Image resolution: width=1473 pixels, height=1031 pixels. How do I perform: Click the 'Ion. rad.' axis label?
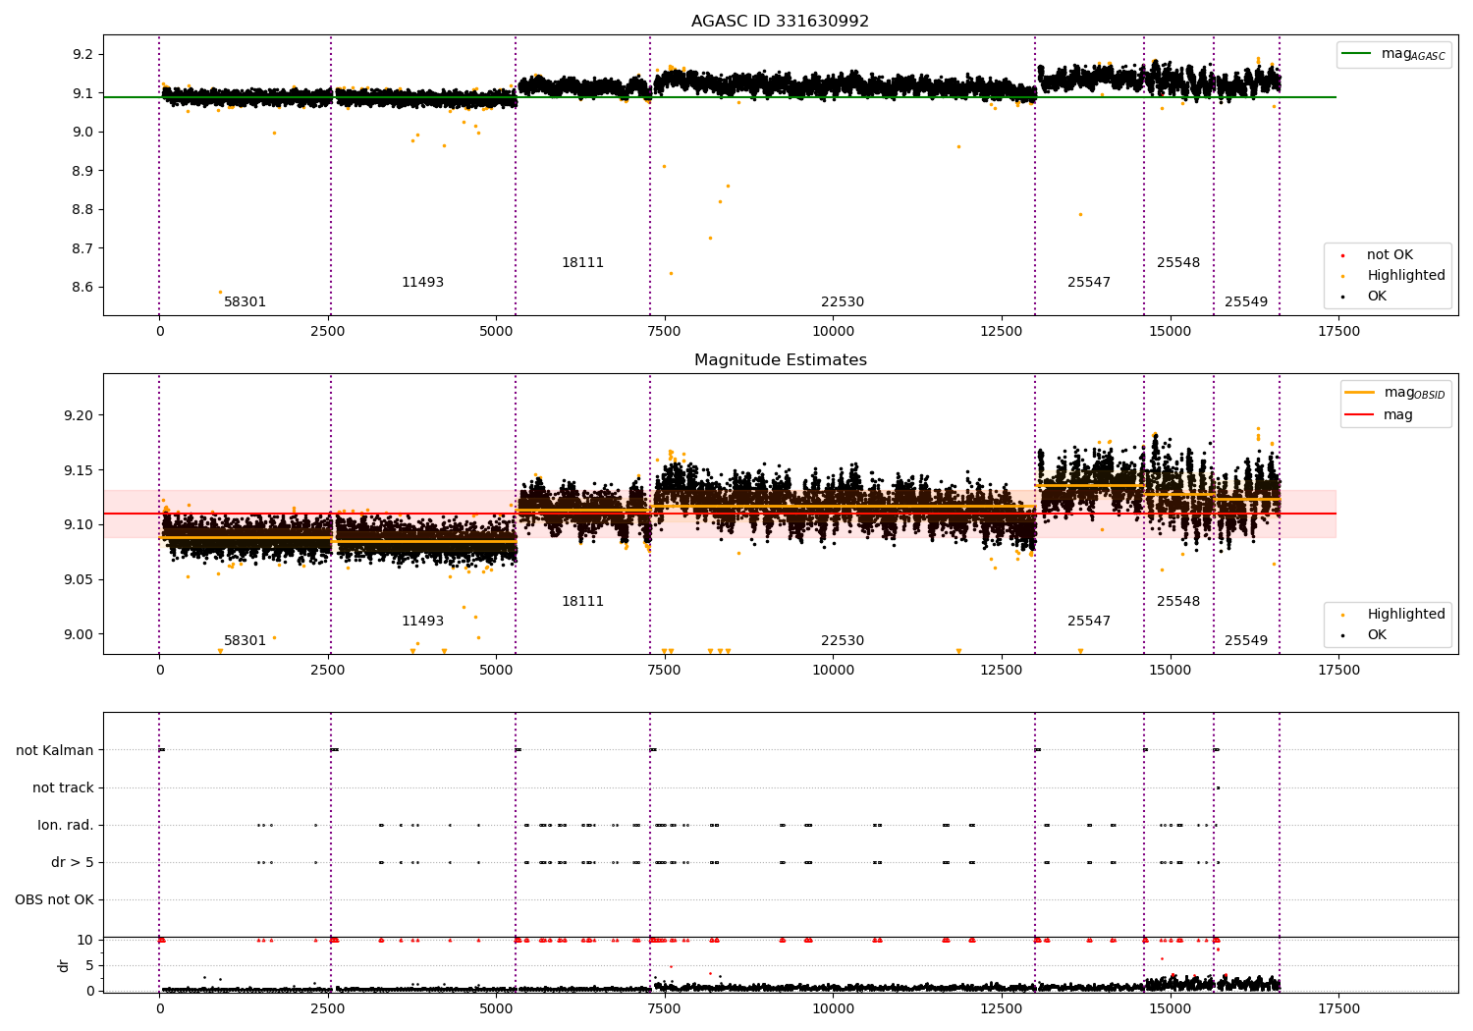[66, 826]
